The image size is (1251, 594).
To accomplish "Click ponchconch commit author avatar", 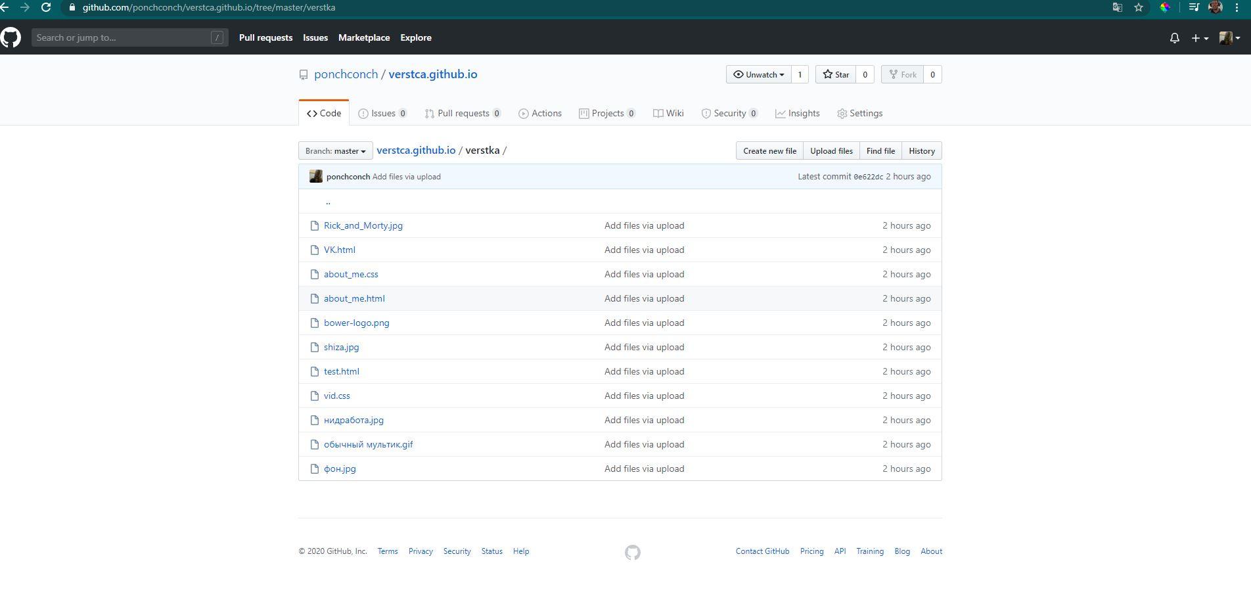I will [x=316, y=176].
